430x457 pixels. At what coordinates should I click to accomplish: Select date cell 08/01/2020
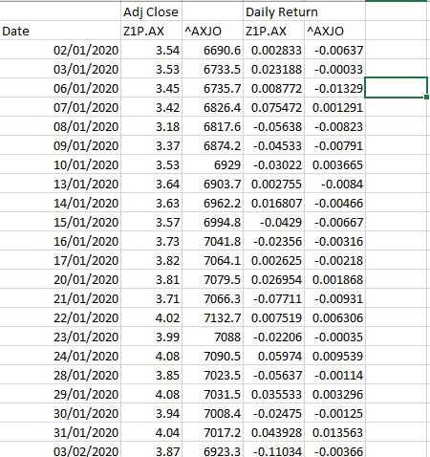60,126
